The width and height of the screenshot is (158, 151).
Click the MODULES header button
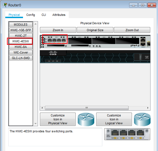(21, 25)
